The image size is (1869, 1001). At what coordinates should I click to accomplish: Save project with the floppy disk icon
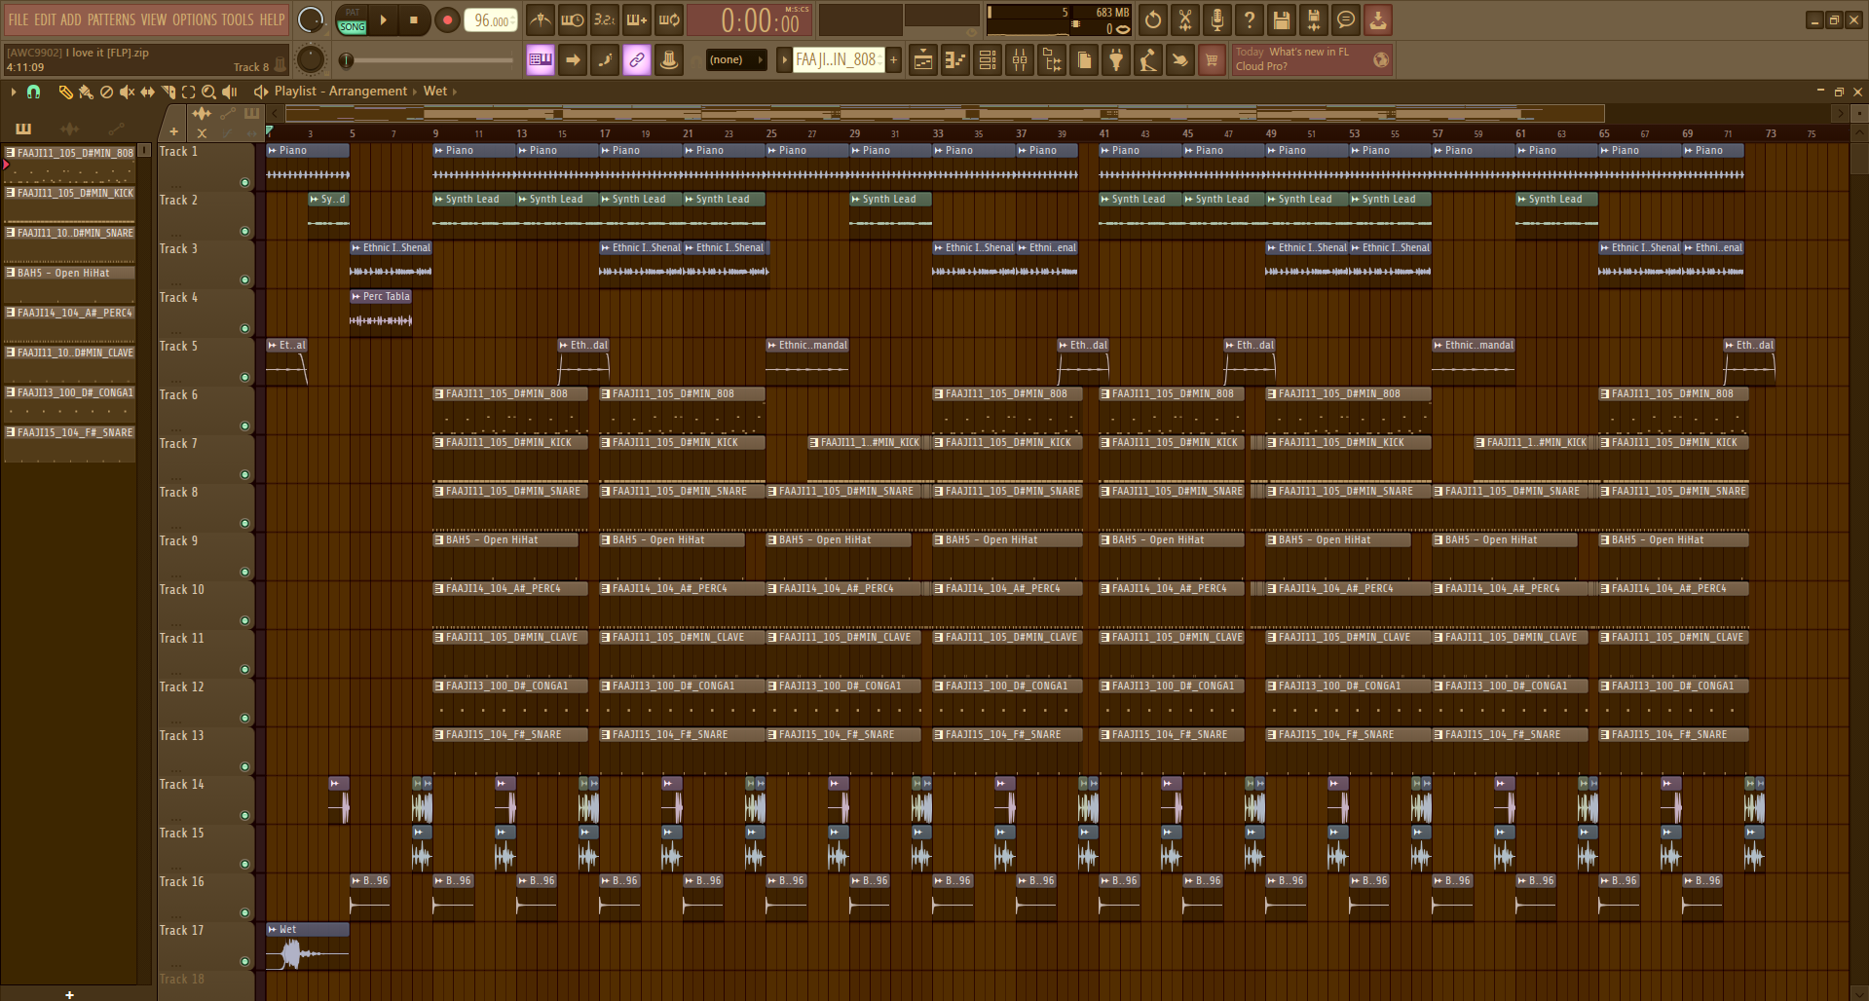pos(1282,19)
